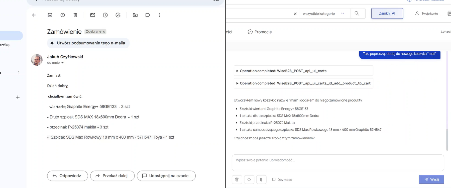Click the 'Szpicak SDS Max Rowkowy' email line
The width and height of the screenshot is (451, 188).
(x=111, y=137)
